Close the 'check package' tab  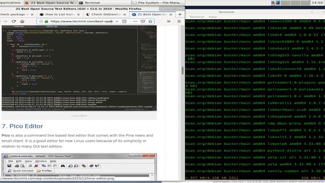32,15
